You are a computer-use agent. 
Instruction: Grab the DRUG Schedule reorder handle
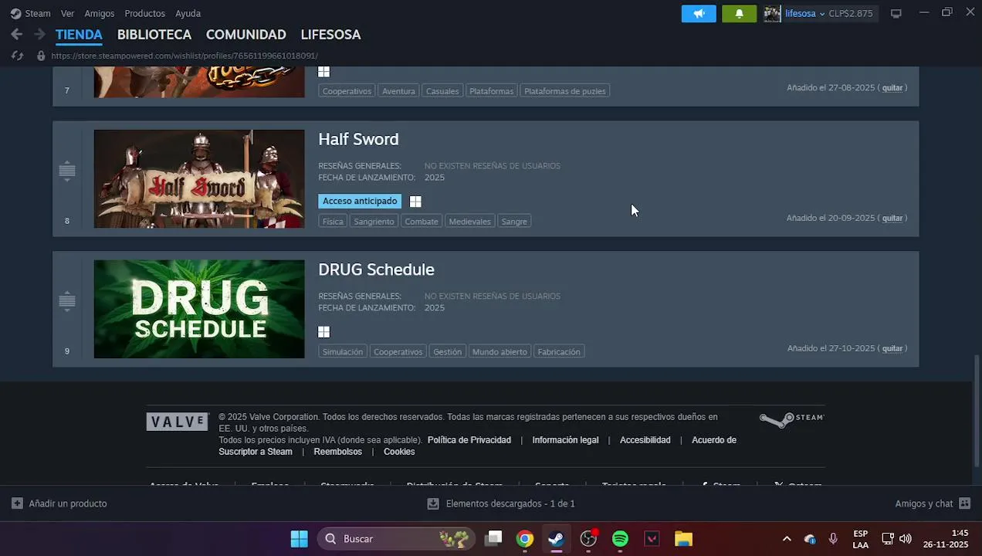[x=67, y=301]
